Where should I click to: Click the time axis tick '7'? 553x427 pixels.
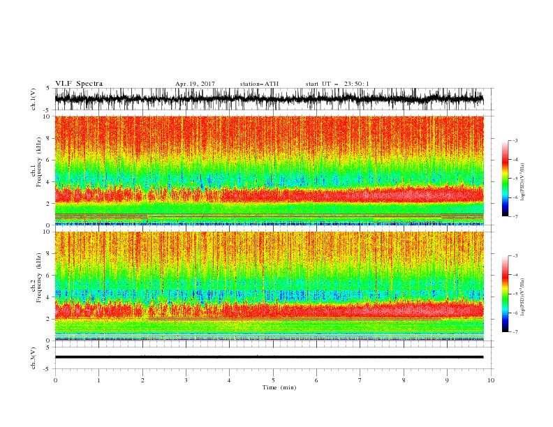[x=360, y=380]
